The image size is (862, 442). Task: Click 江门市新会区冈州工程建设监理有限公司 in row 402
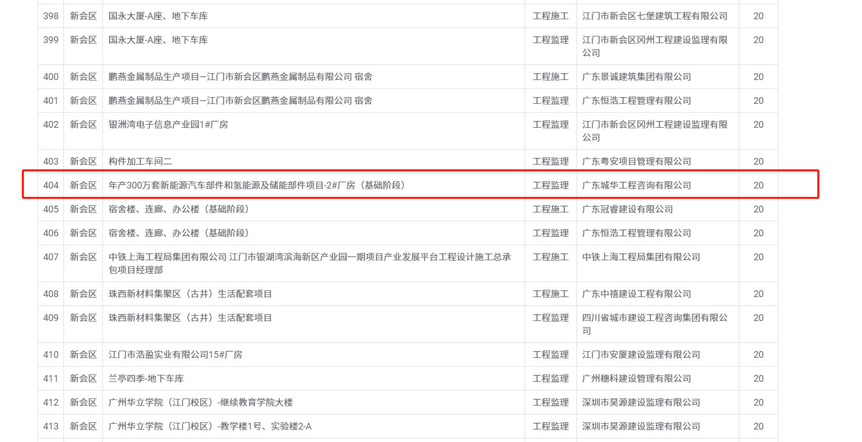pos(655,131)
